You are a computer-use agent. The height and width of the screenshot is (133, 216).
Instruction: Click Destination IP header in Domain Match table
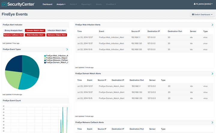pos(118,80)
